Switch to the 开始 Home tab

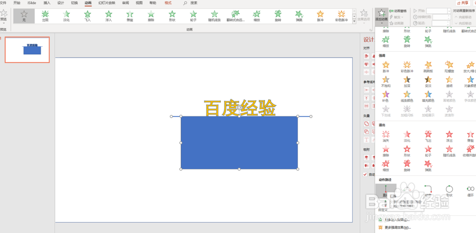pos(17,3)
